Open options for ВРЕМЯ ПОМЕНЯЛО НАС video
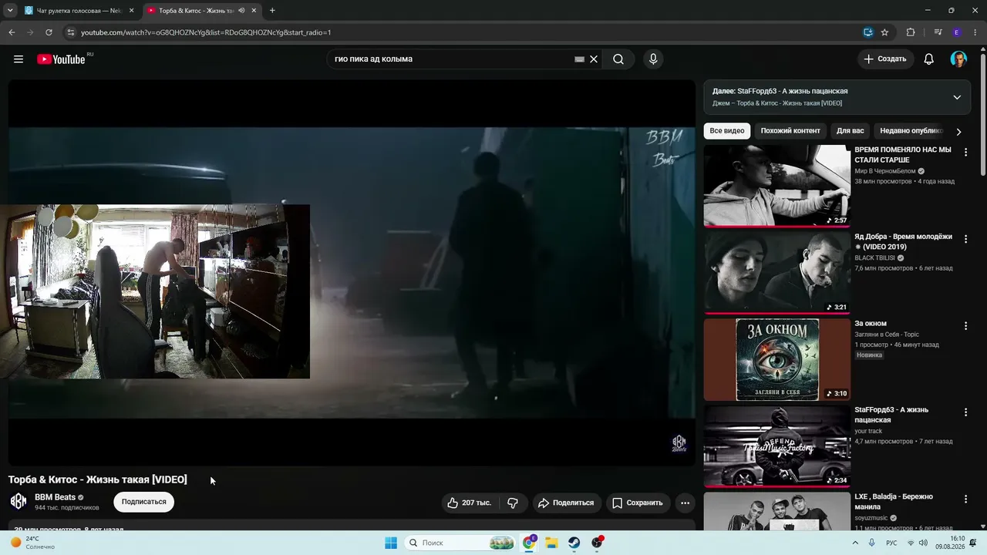987x555 pixels. click(x=965, y=153)
